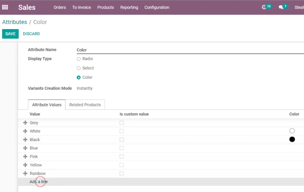
Task: Click Add a line link
Action: (39, 182)
